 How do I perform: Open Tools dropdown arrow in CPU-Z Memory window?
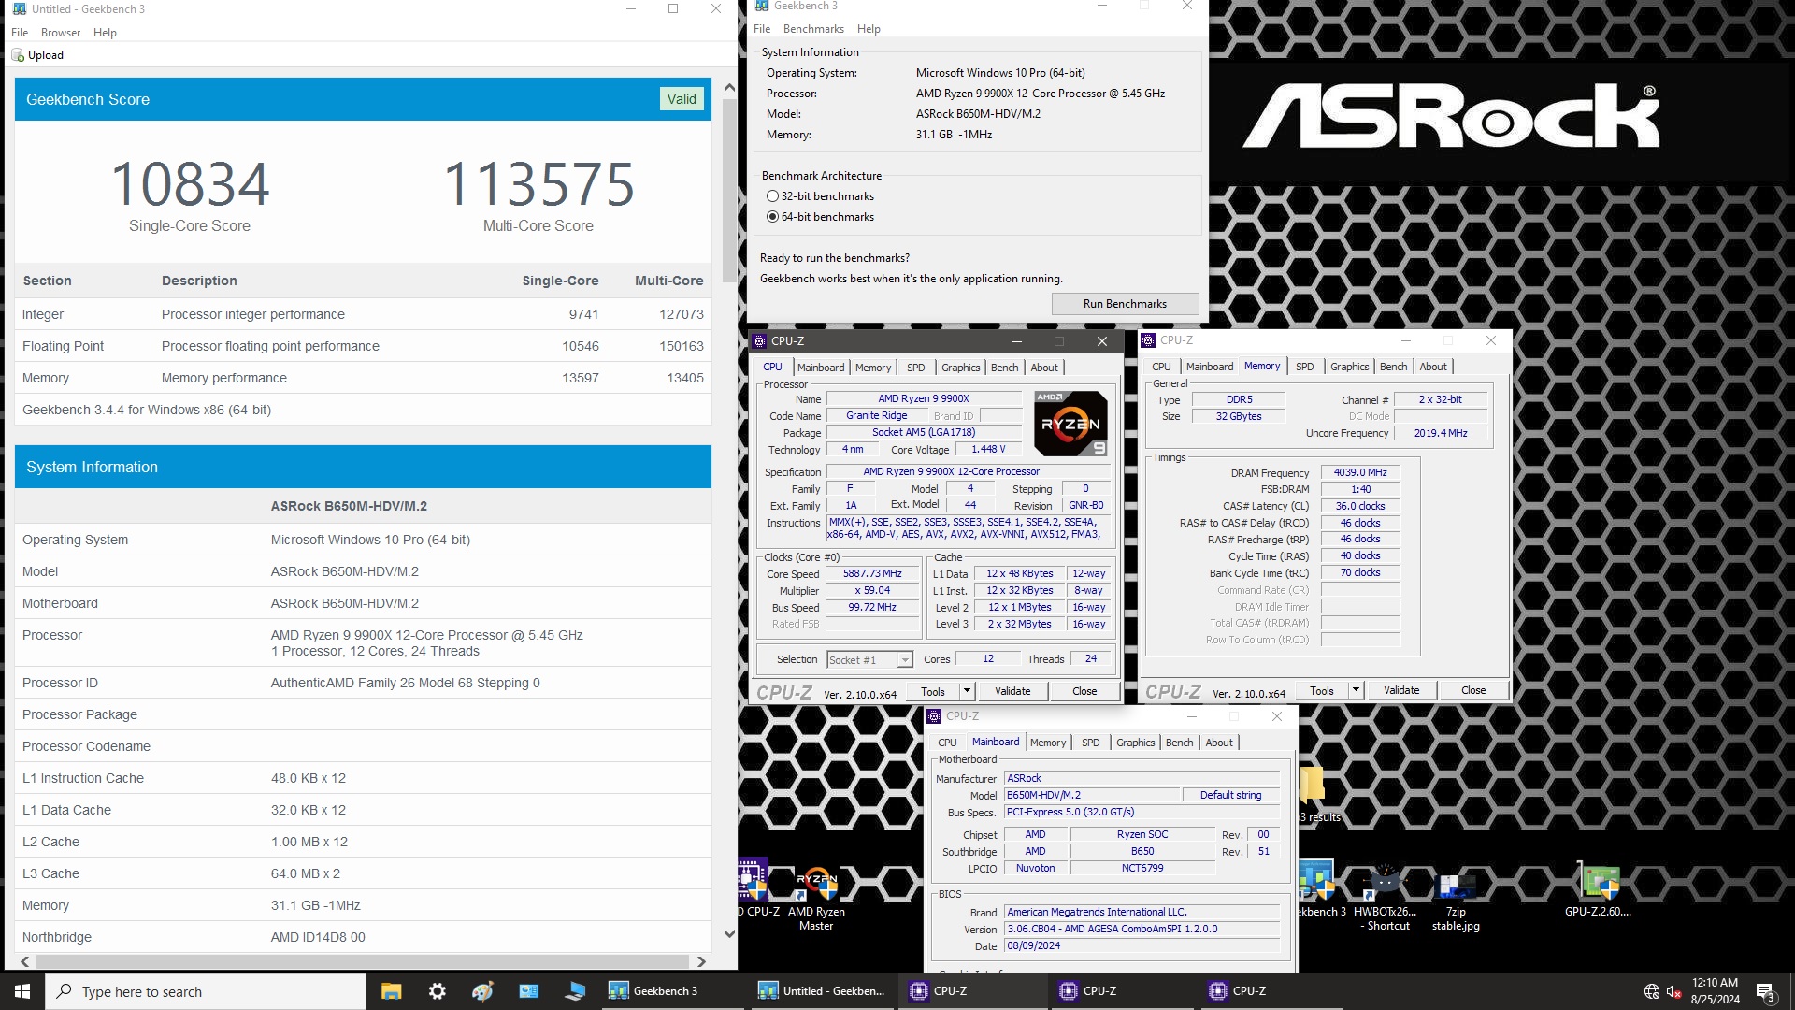click(1356, 690)
